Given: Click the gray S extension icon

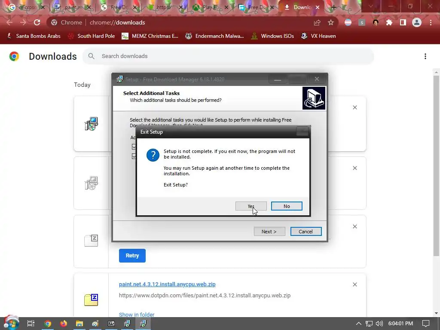Looking at the screenshot, I should [x=362, y=22].
